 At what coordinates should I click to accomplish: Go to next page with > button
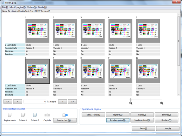point(63,102)
